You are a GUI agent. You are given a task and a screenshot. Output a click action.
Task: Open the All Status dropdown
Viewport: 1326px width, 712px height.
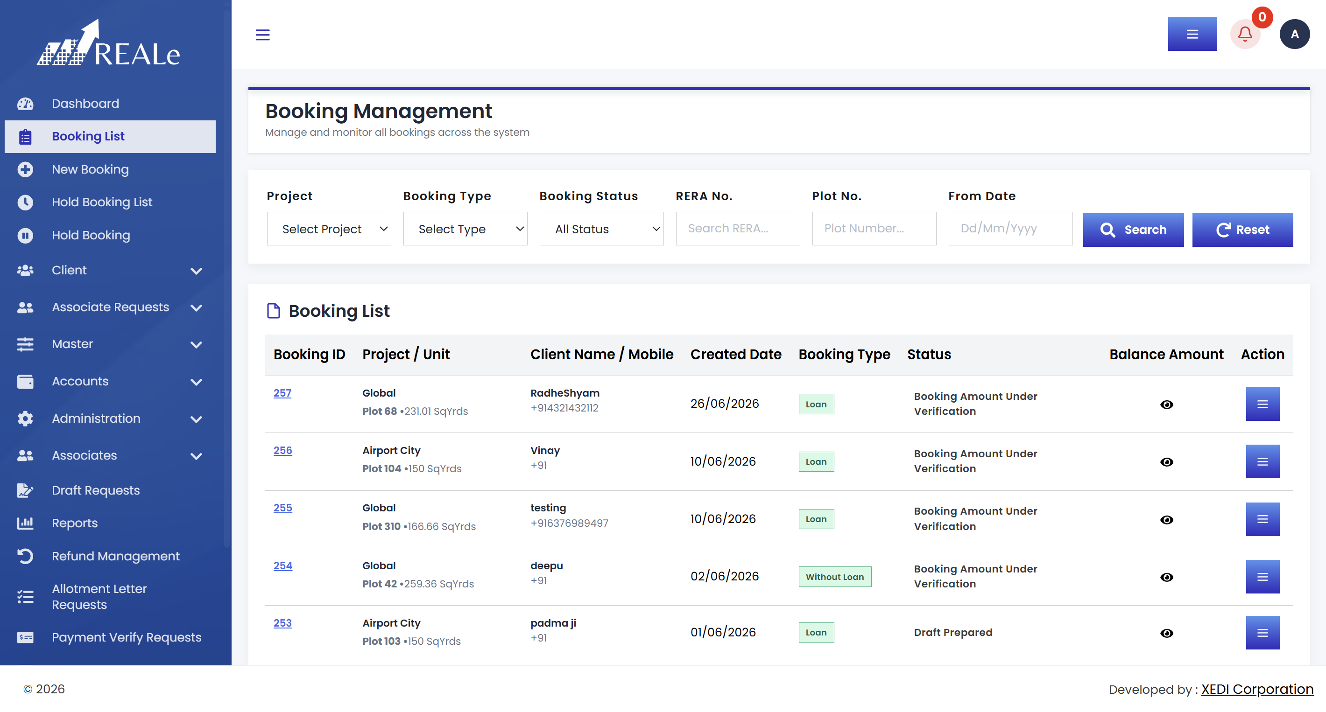[x=601, y=229]
